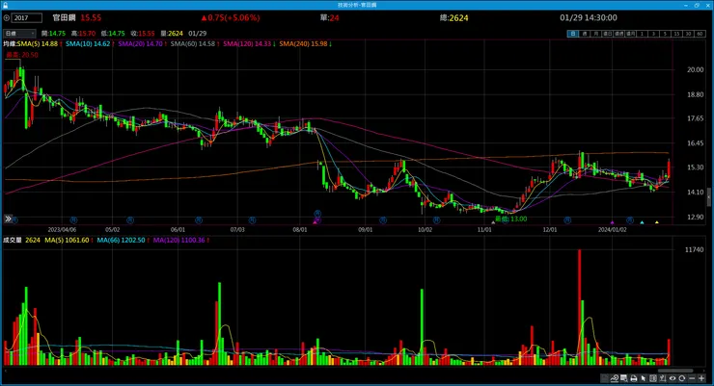Switch to weekly (週) period tab
The height and width of the screenshot is (386, 714).
pos(584,34)
